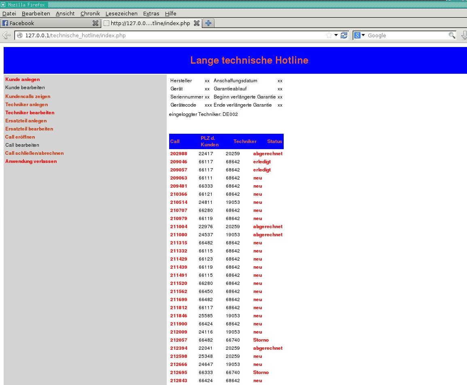The image size is (467, 385).
Task: Open the Lesezeichen menu
Action: [x=121, y=13]
